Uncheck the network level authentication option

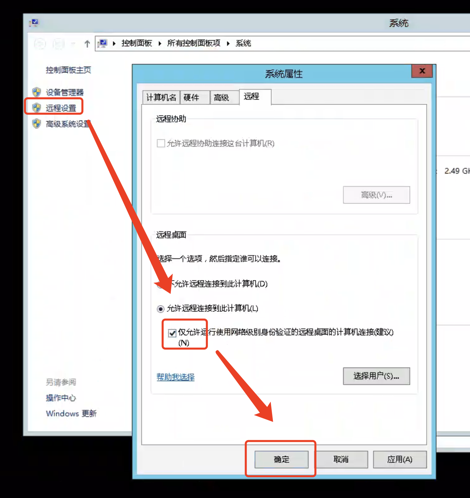(172, 333)
